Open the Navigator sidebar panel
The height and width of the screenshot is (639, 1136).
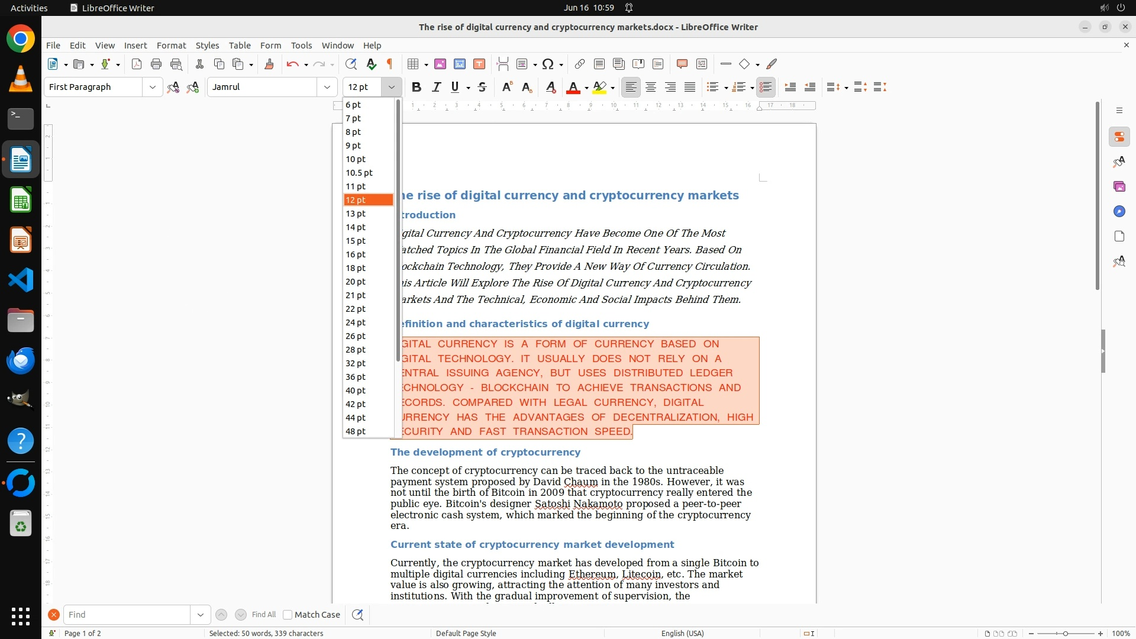1119,211
